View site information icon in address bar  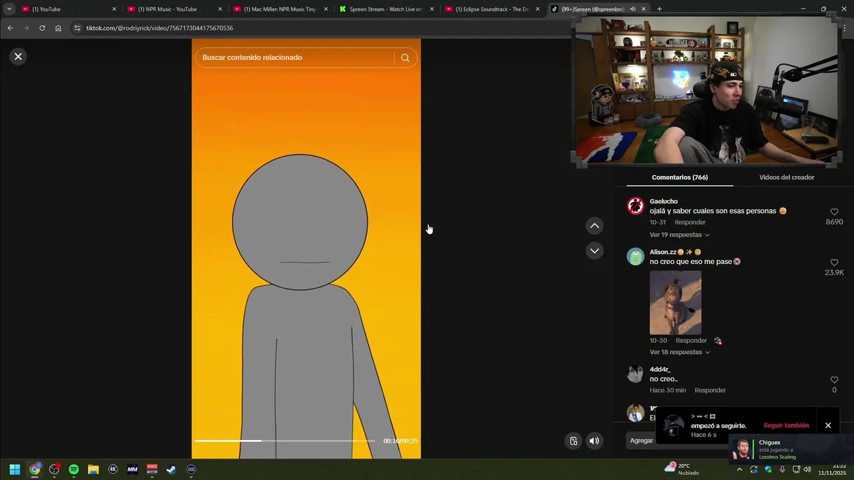[x=77, y=28]
